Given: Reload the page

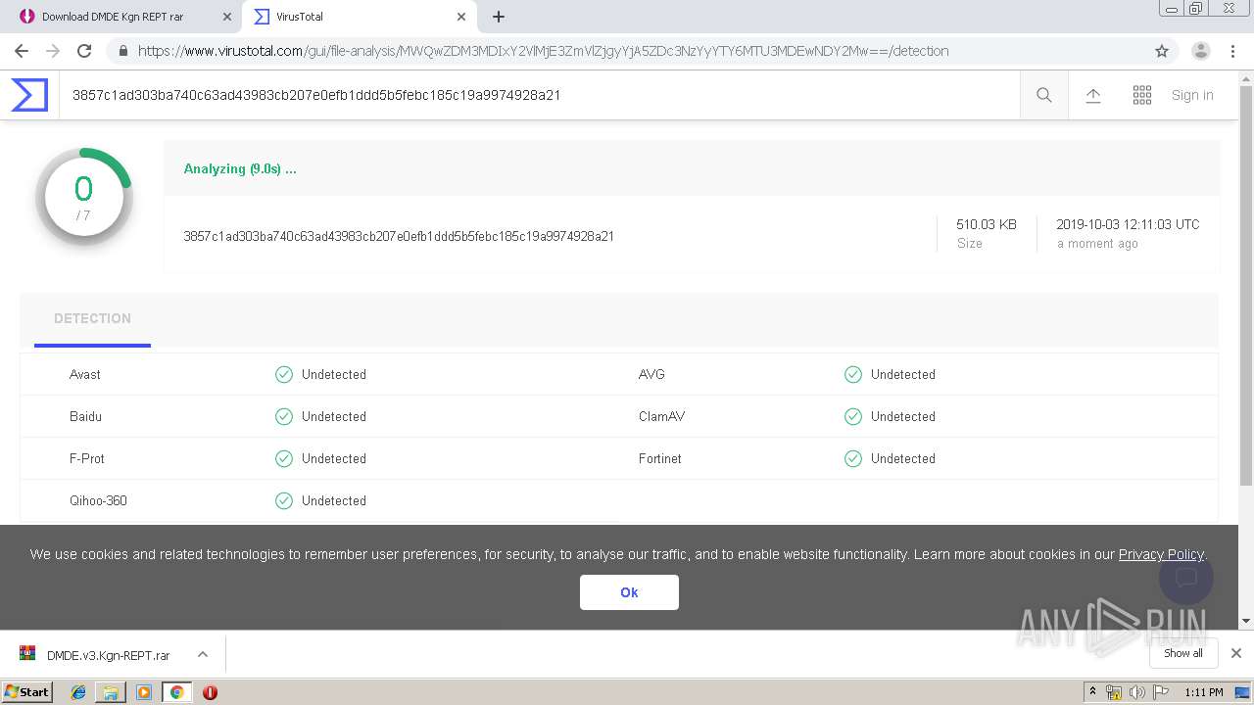Looking at the screenshot, I should pyautogui.click(x=84, y=51).
